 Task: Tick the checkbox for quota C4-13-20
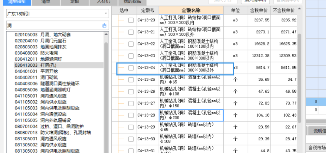[131, 20]
